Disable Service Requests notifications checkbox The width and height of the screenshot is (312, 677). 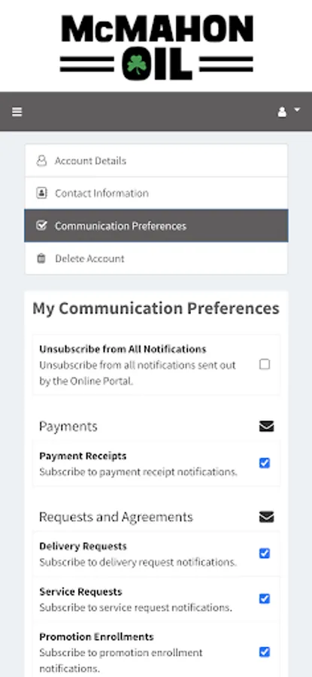[265, 599]
